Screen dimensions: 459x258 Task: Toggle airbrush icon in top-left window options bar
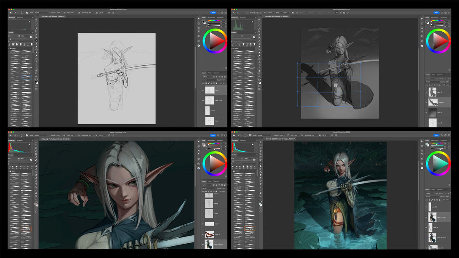(x=79, y=13)
